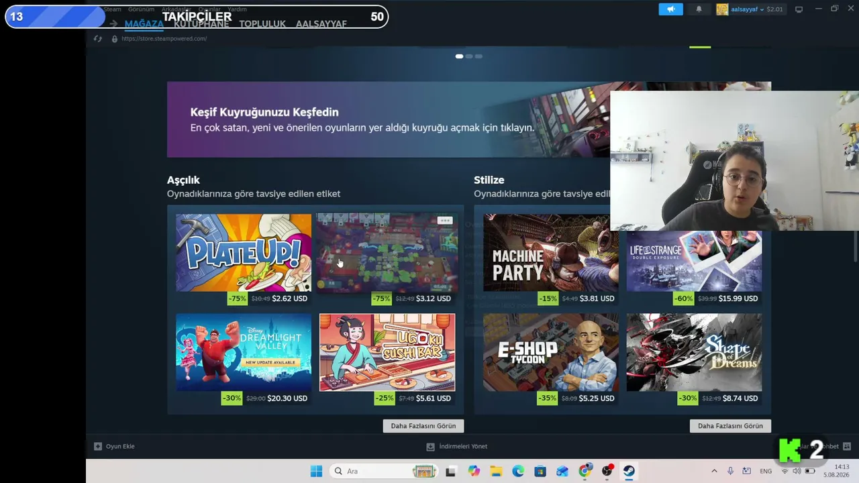Open Wi-Fi settings from system tray

pyautogui.click(x=785, y=471)
